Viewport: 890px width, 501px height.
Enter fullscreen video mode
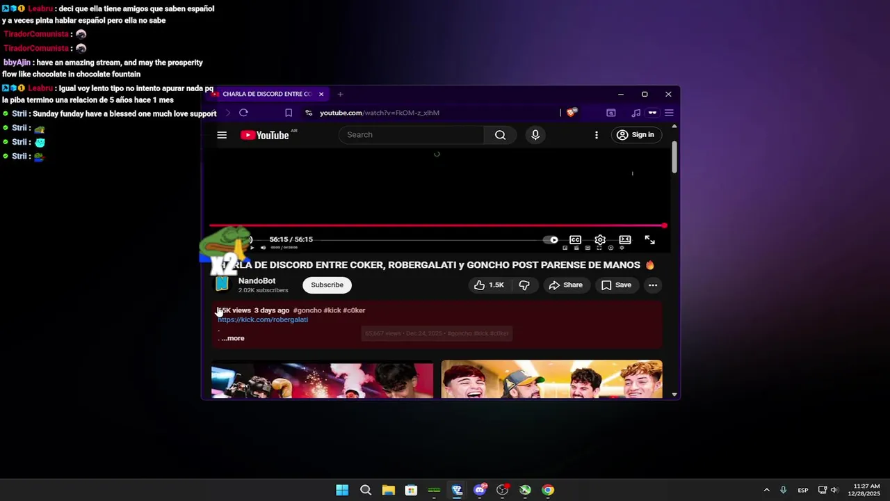(x=649, y=240)
